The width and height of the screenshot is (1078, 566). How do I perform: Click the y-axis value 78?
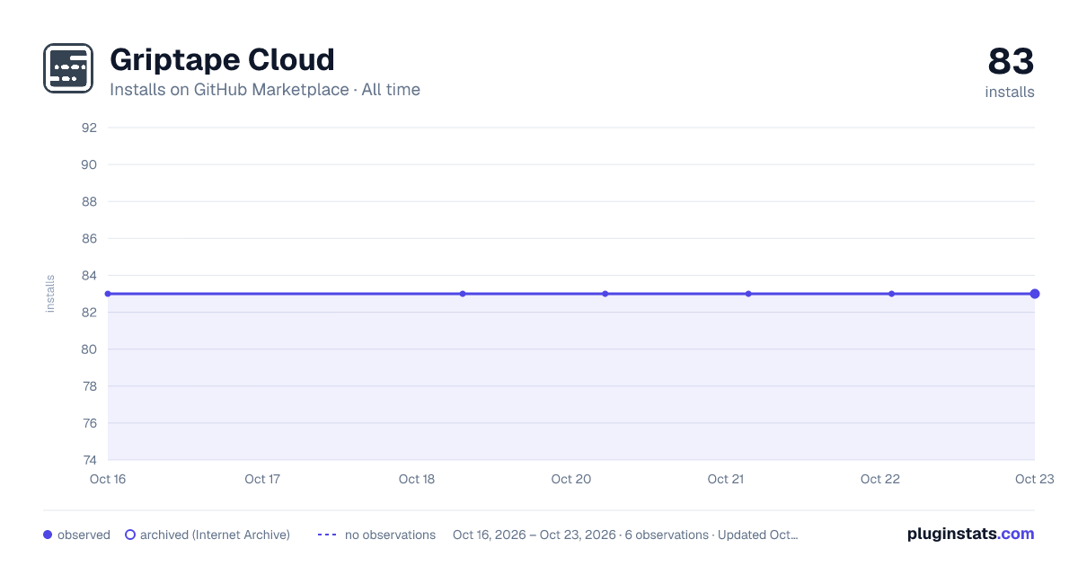89,385
